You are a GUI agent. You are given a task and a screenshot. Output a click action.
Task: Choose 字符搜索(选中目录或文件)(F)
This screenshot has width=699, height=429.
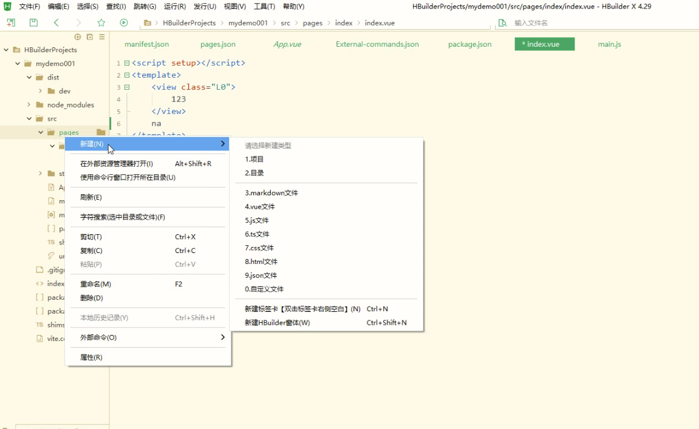point(148,217)
